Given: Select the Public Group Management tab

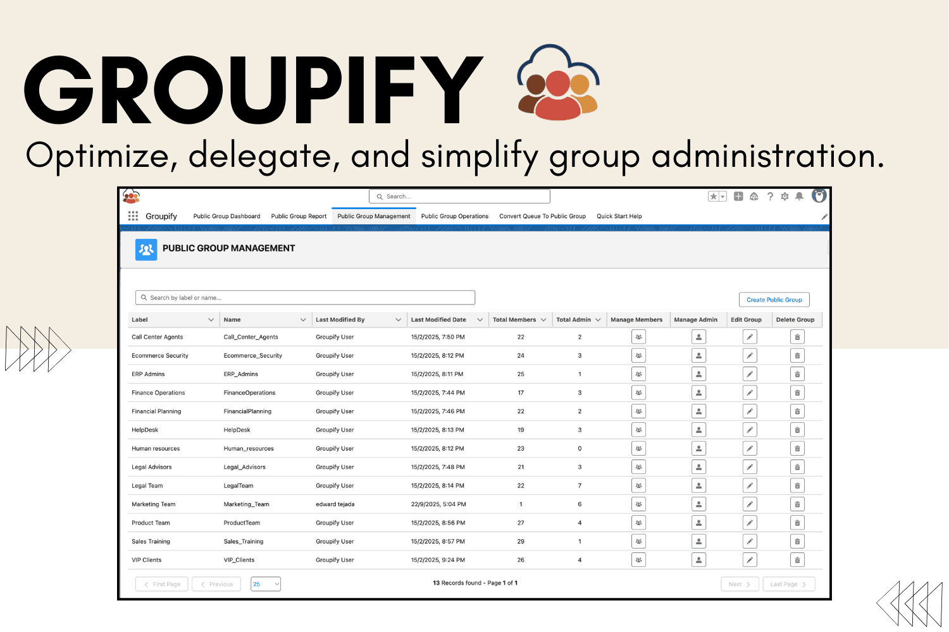Looking at the screenshot, I should coord(374,216).
